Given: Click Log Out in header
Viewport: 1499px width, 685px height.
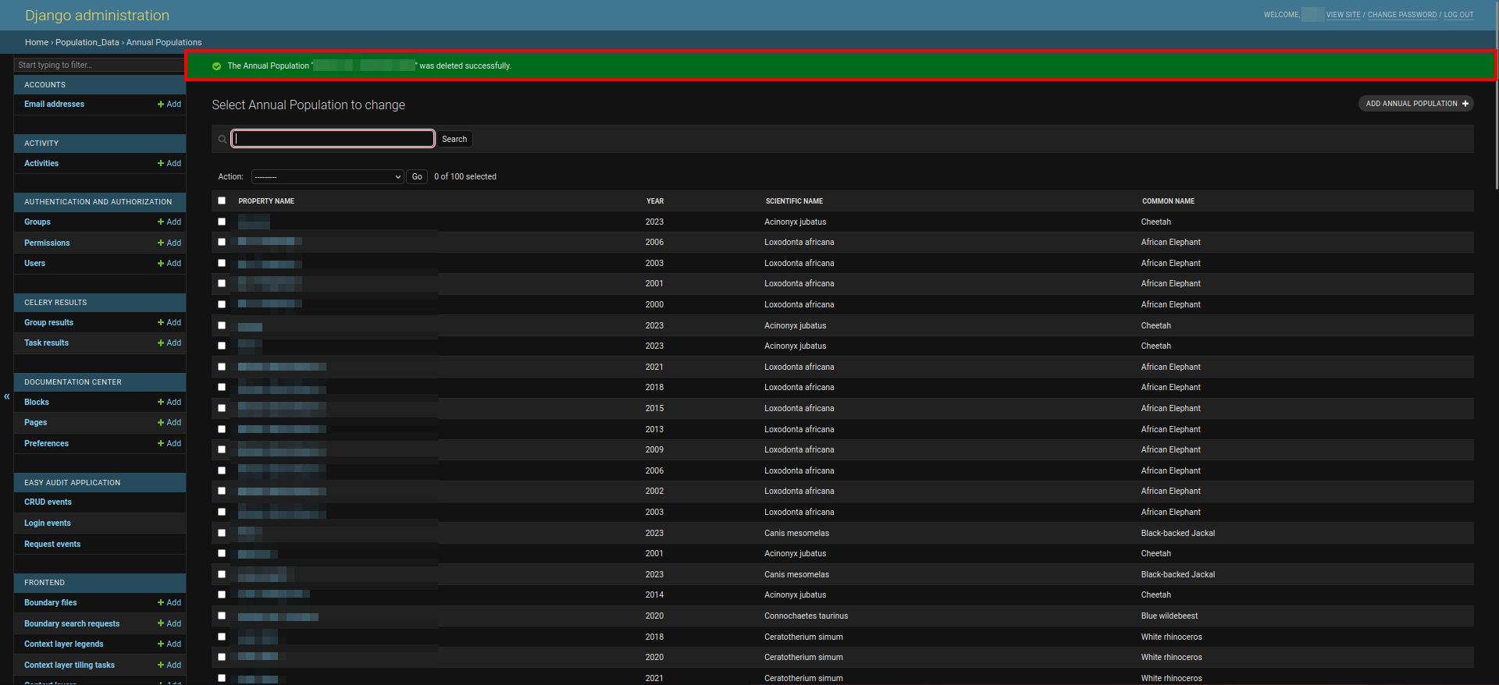Looking at the screenshot, I should pyautogui.click(x=1458, y=15).
